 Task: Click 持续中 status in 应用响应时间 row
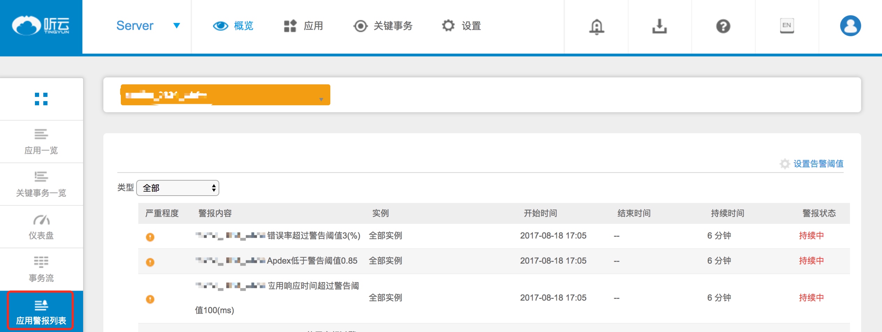click(811, 298)
